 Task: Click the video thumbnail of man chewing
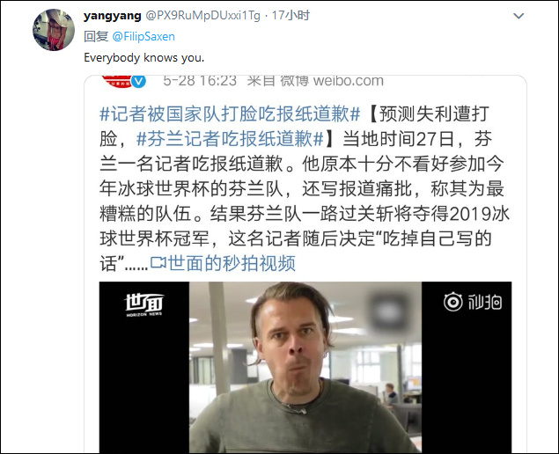tap(305, 367)
